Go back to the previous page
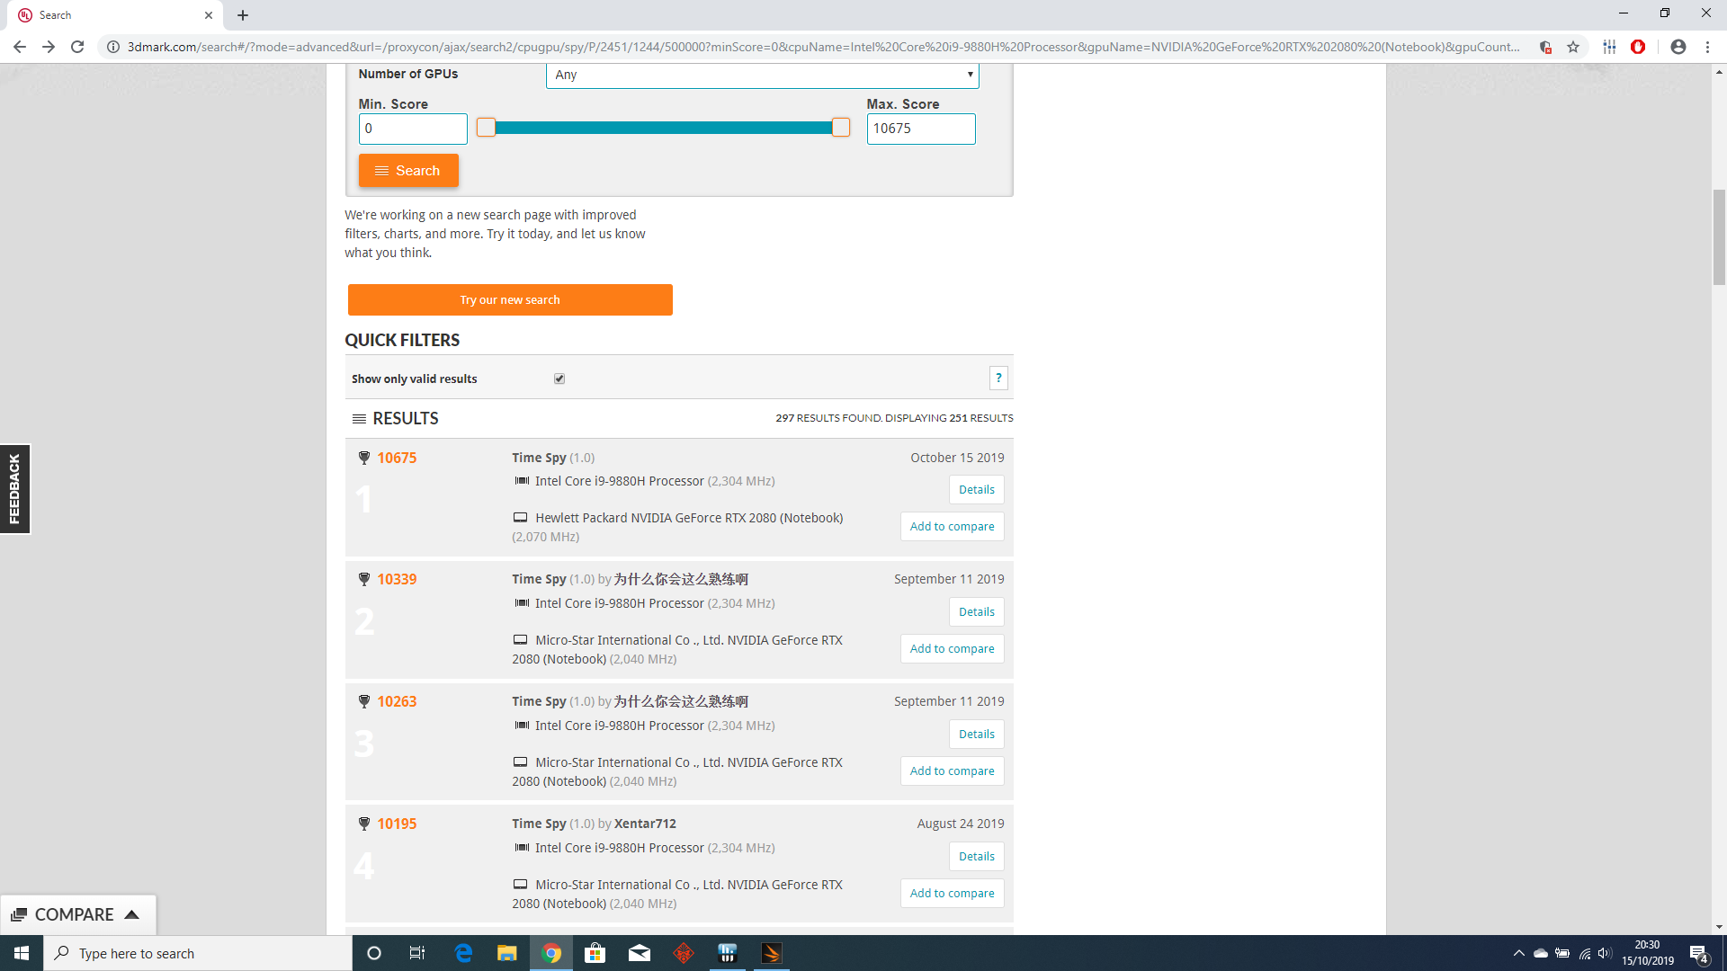 (x=20, y=47)
